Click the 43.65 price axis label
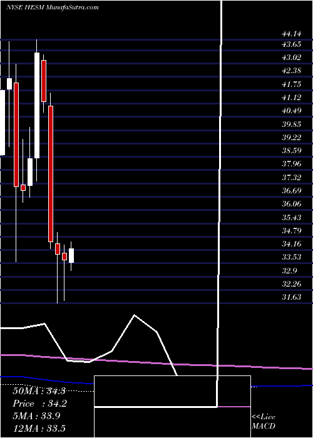Screen dimensions: 313x438 tap(292, 44)
